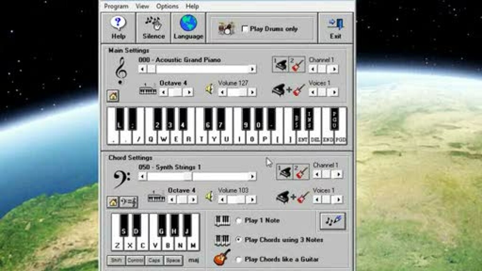Open the Language globe icon
The height and width of the screenshot is (271, 482).
click(x=188, y=24)
